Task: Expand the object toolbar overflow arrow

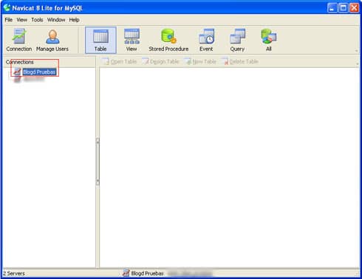Action: click(357, 64)
